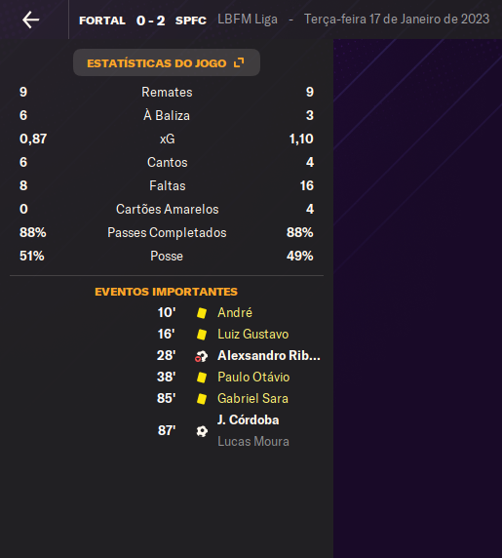Click Paulo Otávio's yellow card icon
The width and height of the screenshot is (502, 558).
(202, 378)
